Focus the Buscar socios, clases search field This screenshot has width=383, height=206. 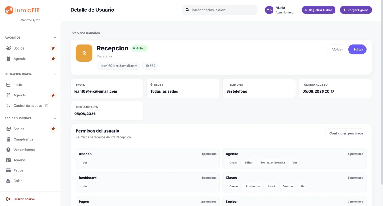click(x=220, y=10)
